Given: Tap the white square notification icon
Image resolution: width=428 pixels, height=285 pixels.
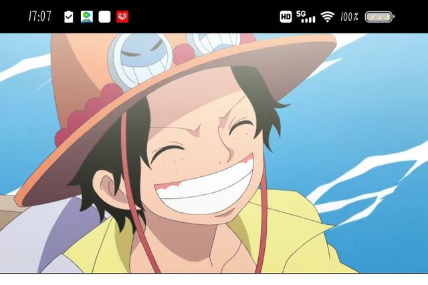Looking at the screenshot, I should 104,17.
